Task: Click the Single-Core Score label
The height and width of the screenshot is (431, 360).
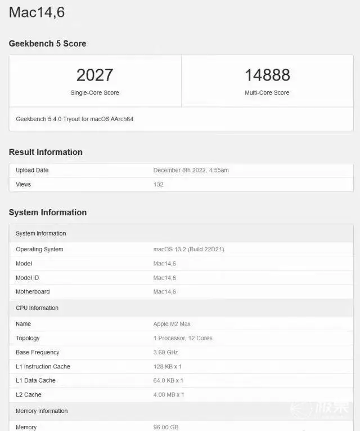Action: 94,92
